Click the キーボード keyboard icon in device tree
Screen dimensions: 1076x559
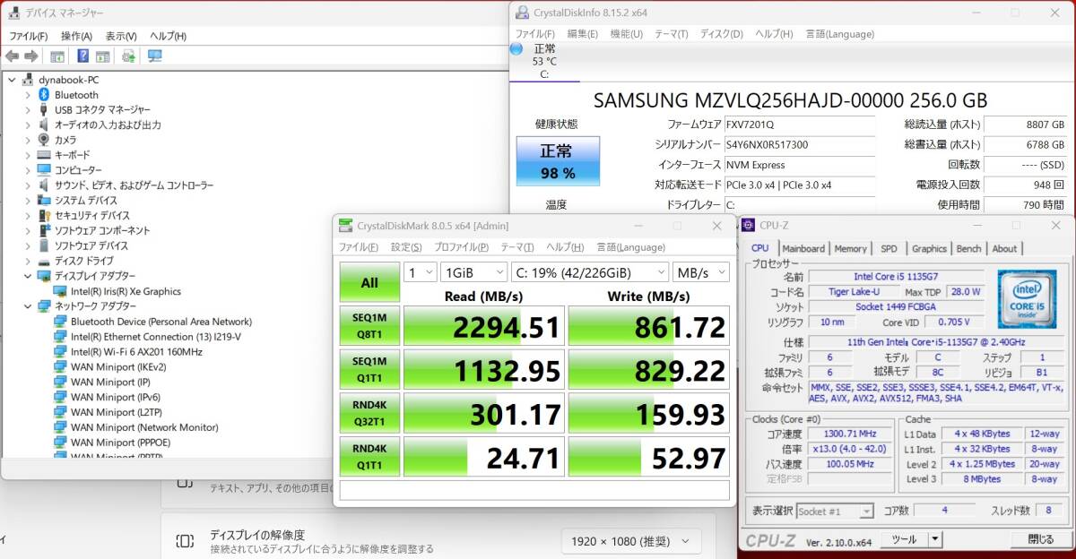[x=43, y=155]
